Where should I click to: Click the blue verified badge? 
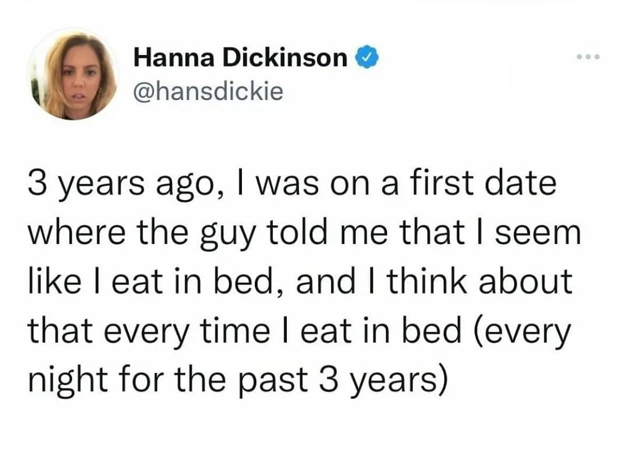click(369, 58)
